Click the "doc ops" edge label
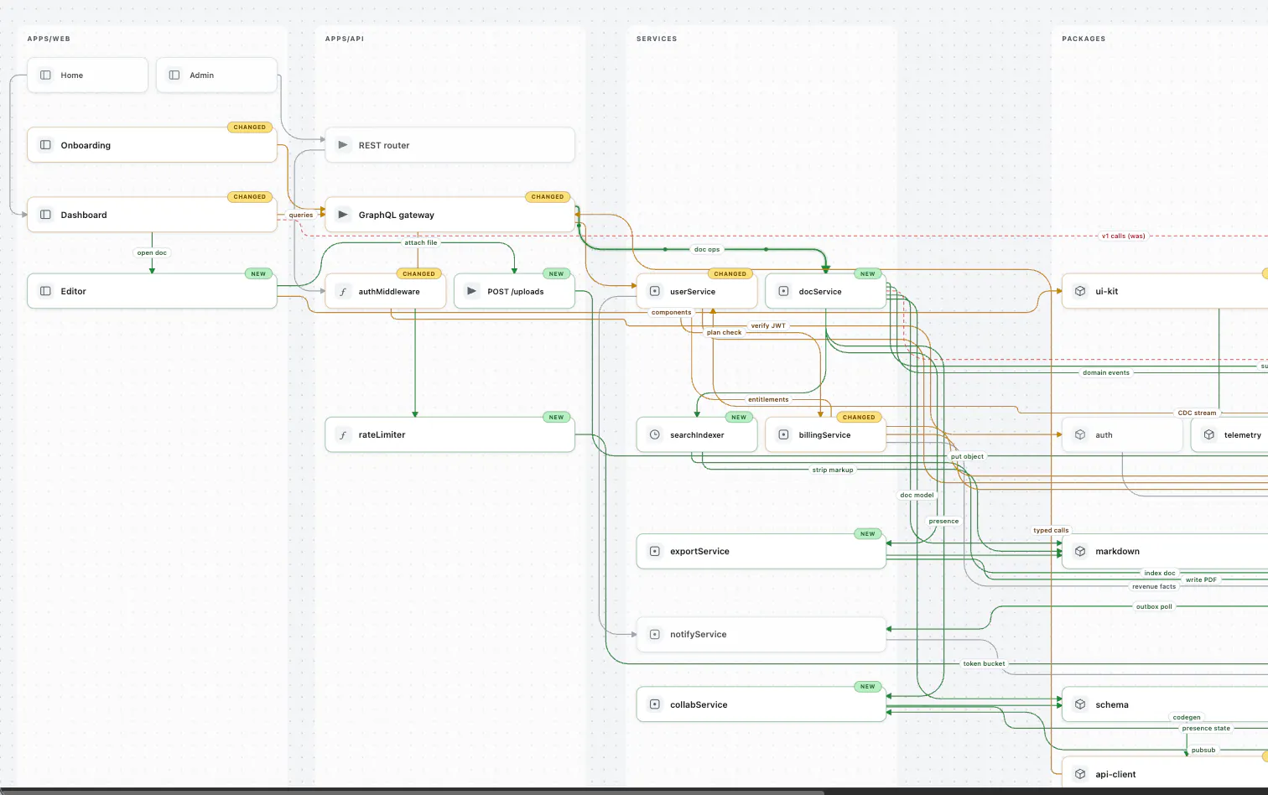Viewport: 1268px width, 795px height. (707, 250)
